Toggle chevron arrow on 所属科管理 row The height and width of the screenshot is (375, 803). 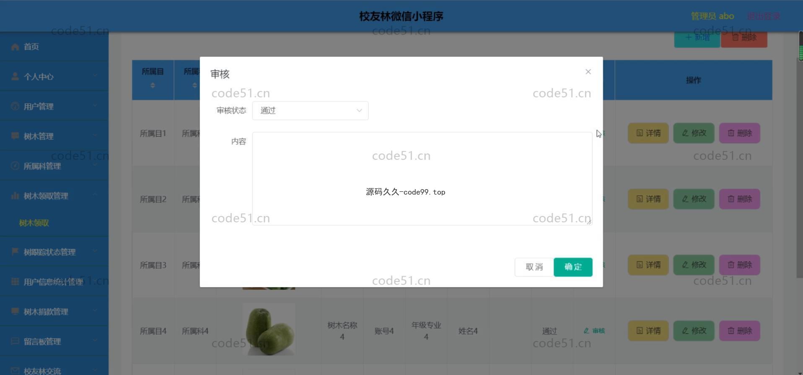point(95,165)
